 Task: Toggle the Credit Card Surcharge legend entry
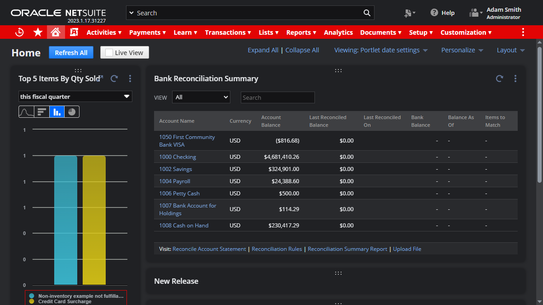point(65,301)
